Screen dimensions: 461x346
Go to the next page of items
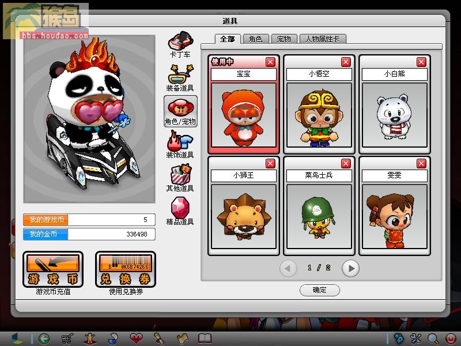tap(350, 268)
